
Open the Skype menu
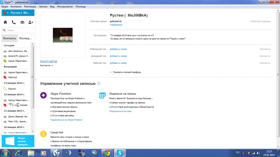[x=5, y=7]
